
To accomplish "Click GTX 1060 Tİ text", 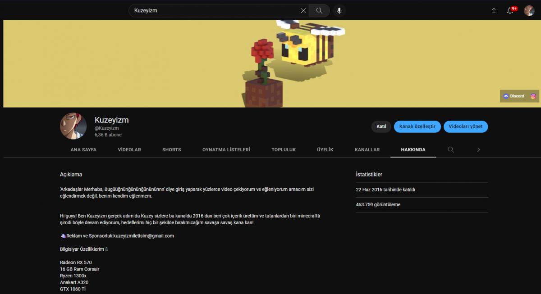I will 73,289.
